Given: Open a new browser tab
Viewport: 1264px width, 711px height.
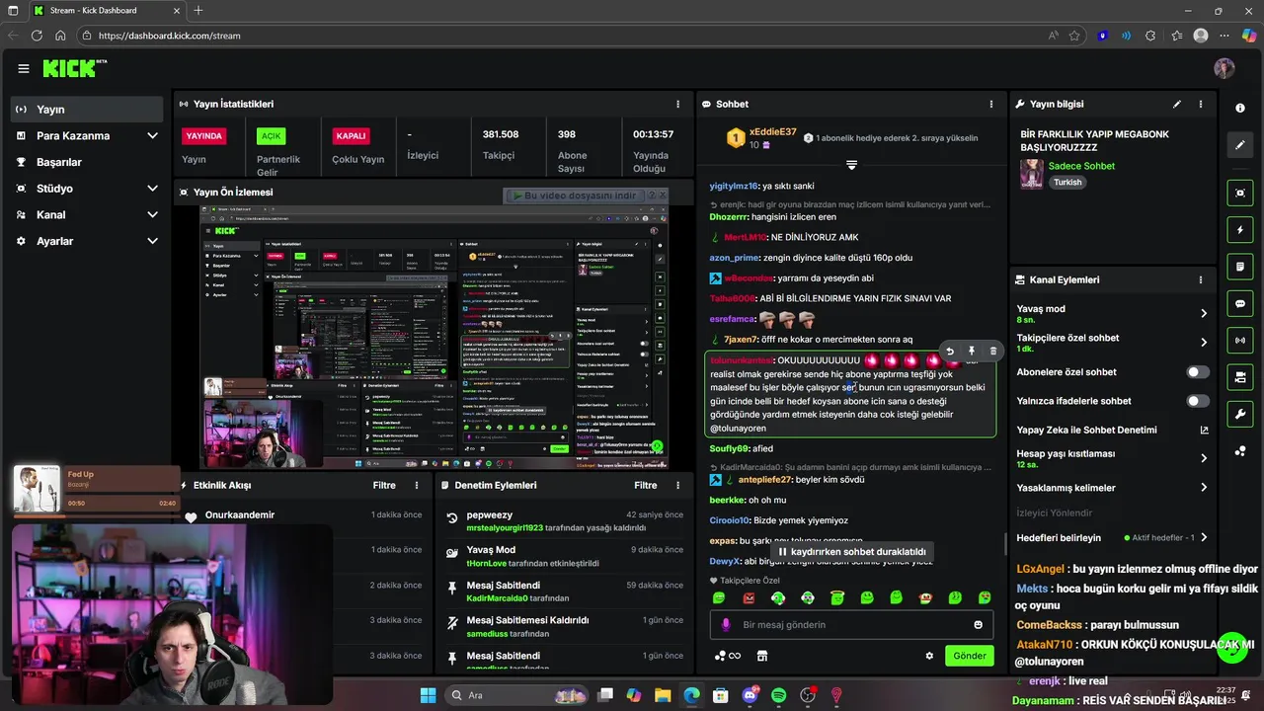Looking at the screenshot, I should (198, 11).
